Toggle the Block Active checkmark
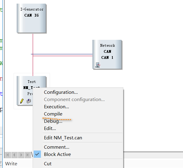Viewport: 183px width, 168px height. [37, 154]
